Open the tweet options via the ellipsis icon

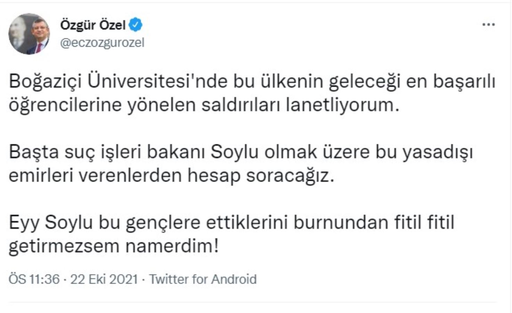coord(489,24)
